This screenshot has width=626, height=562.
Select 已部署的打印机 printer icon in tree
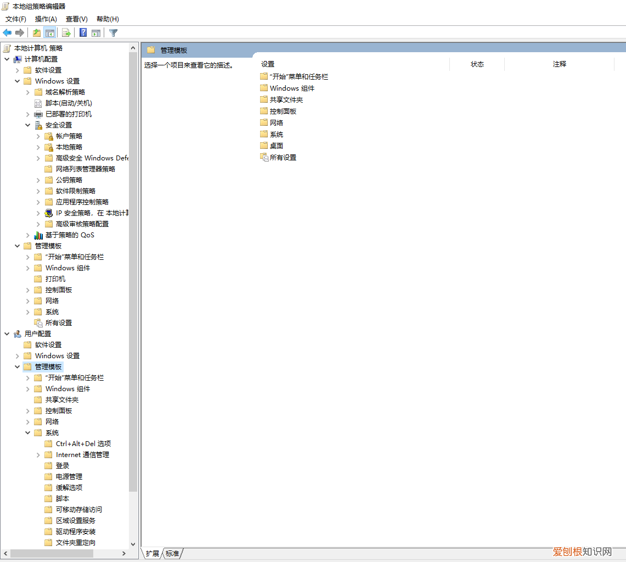(x=38, y=114)
